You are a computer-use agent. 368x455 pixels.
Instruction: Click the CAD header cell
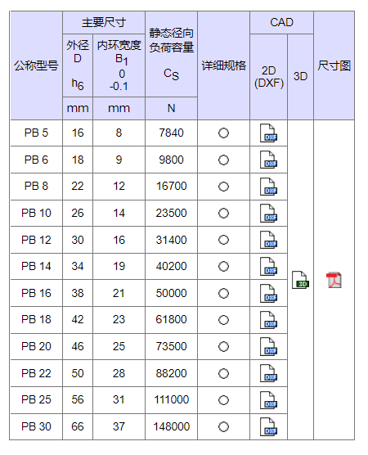281,23
